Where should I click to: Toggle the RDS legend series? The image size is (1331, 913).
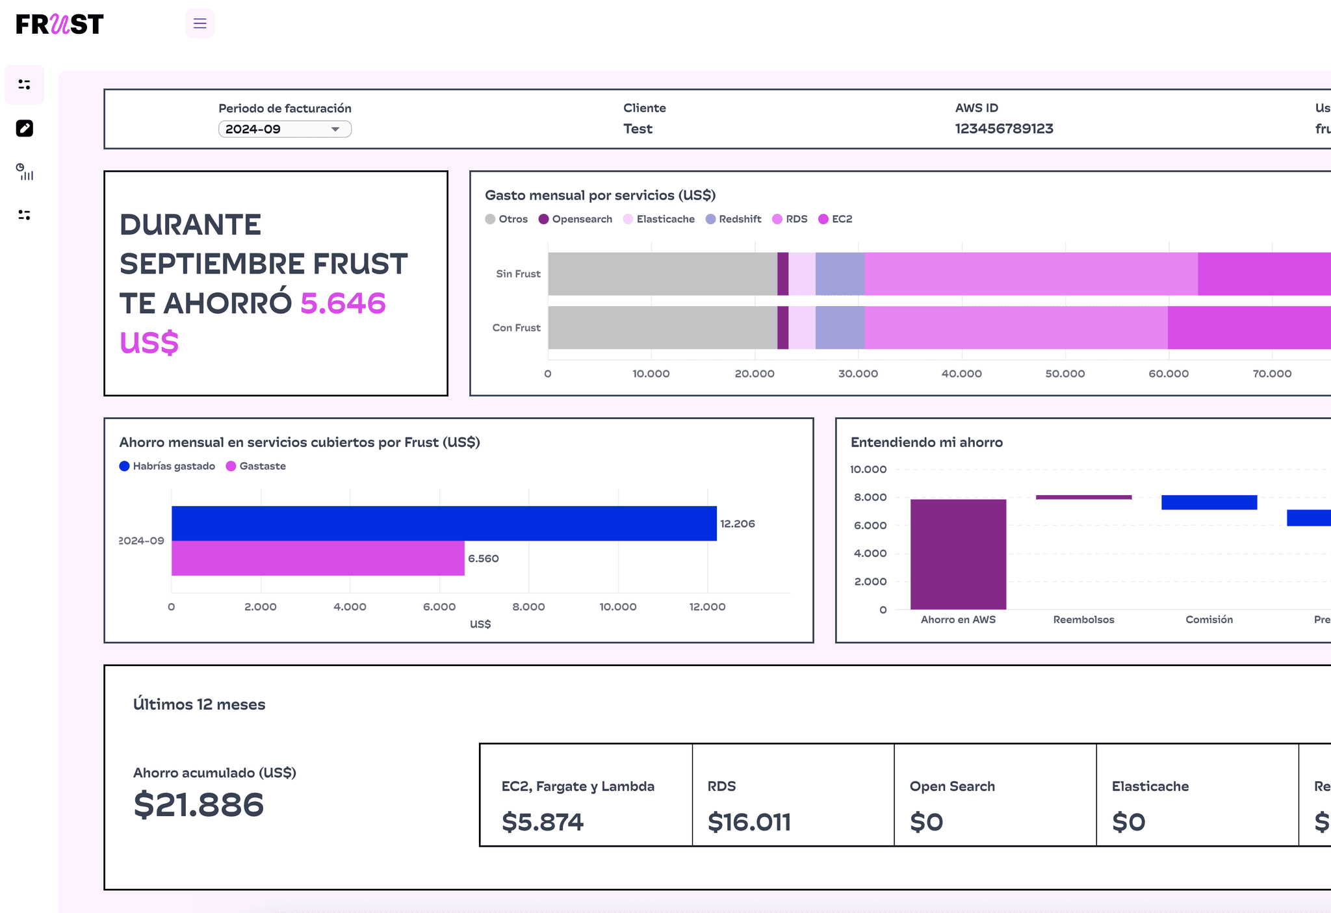point(790,219)
